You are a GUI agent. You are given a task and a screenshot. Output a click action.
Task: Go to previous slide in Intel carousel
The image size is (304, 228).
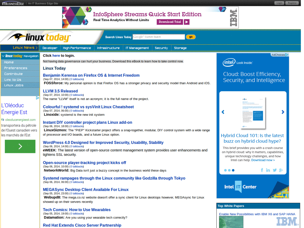pyautogui.click(x=223, y=112)
